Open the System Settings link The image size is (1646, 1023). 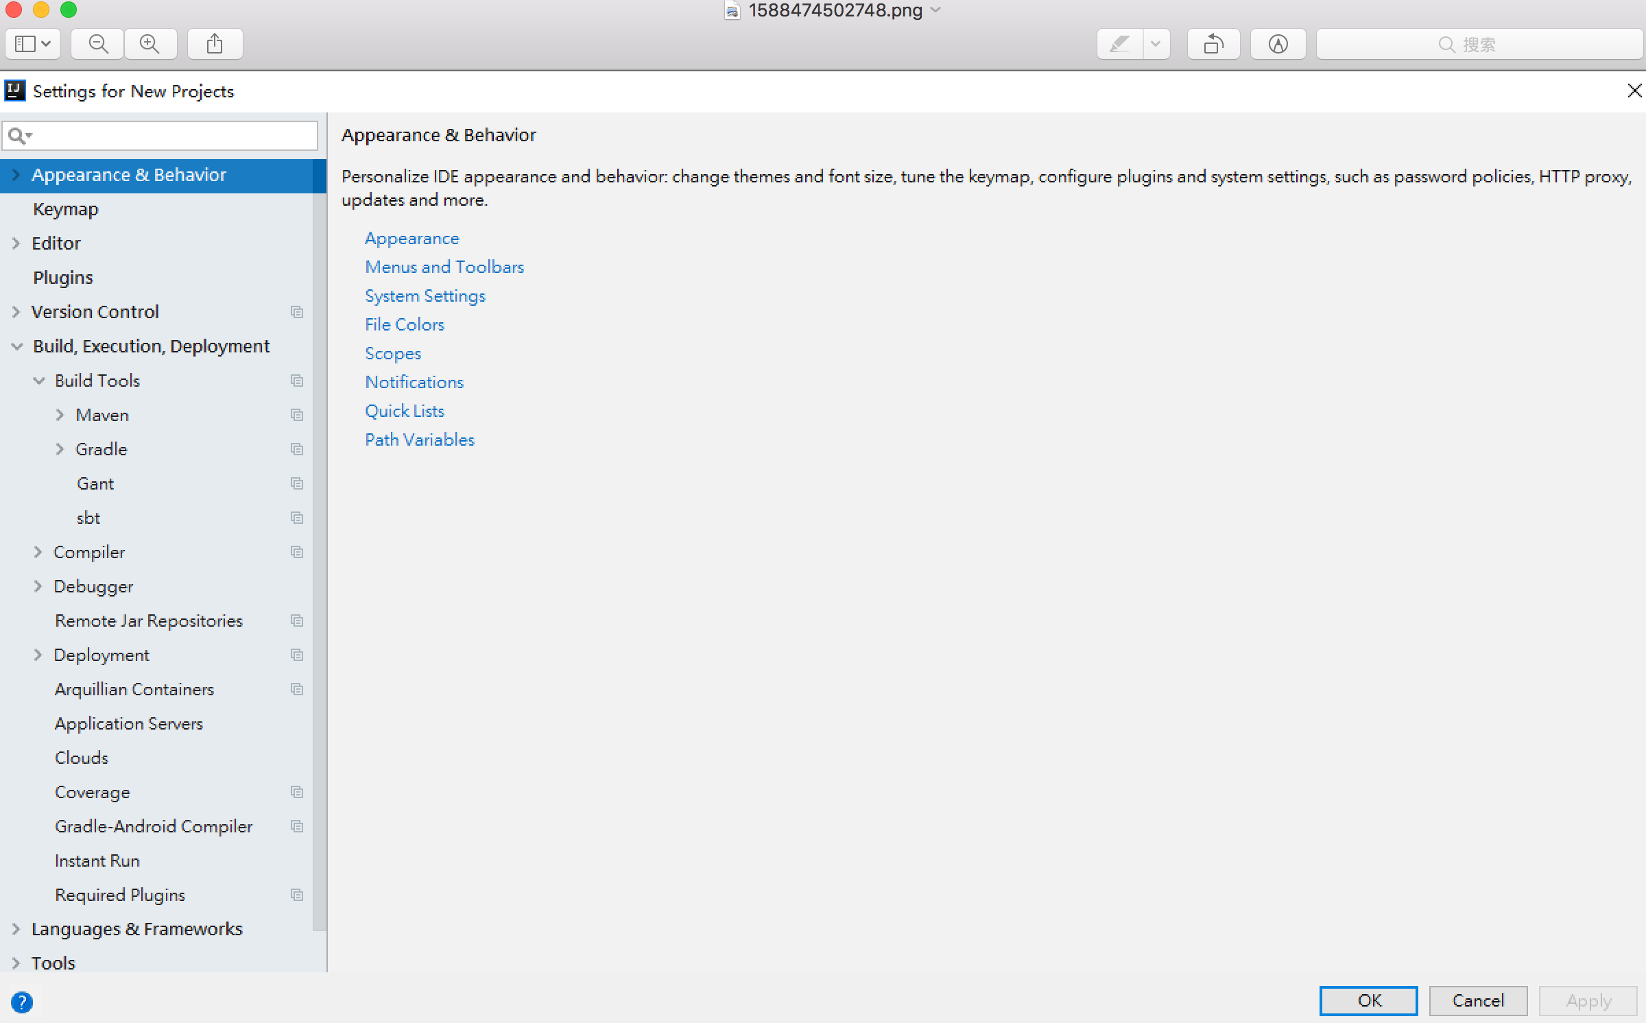click(x=425, y=296)
